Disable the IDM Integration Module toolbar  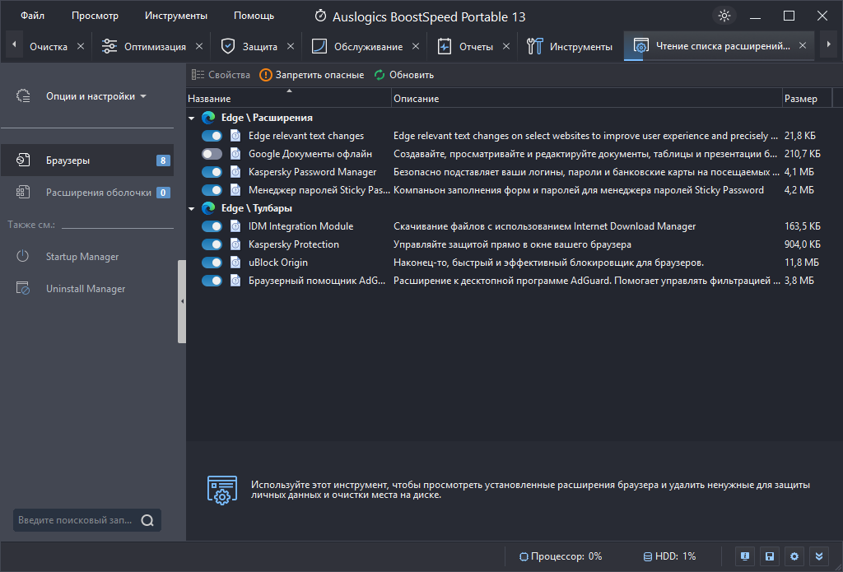tap(212, 226)
